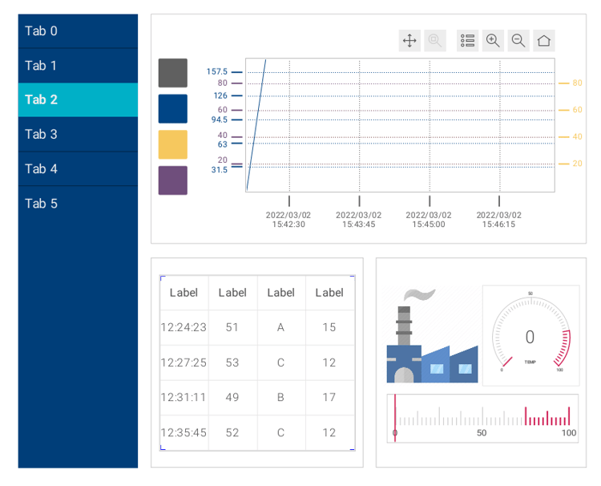Click the disabled area-zoom magnifier icon
Image resolution: width=601 pixels, height=486 pixels.
435,41
